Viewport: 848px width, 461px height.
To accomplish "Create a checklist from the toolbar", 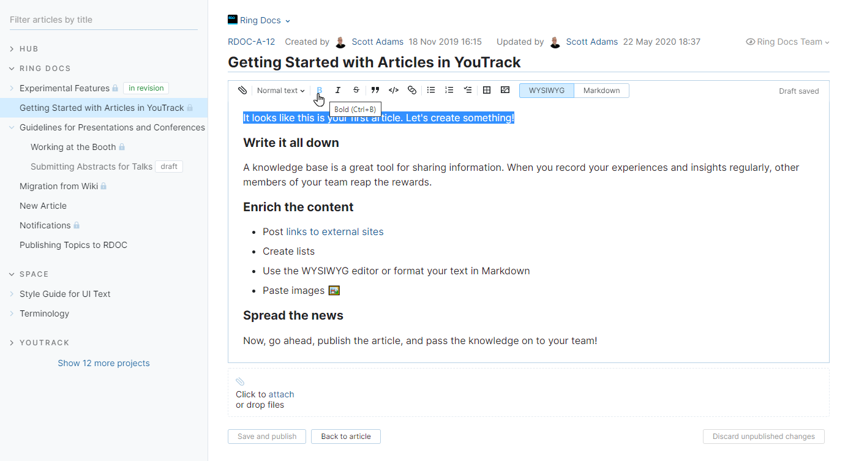I will [x=468, y=91].
